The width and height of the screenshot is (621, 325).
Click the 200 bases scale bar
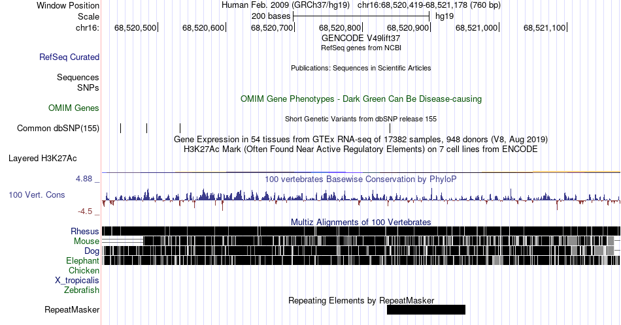click(361, 16)
